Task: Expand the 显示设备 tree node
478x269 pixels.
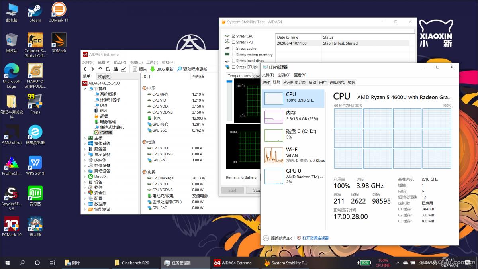Action: coord(85,155)
